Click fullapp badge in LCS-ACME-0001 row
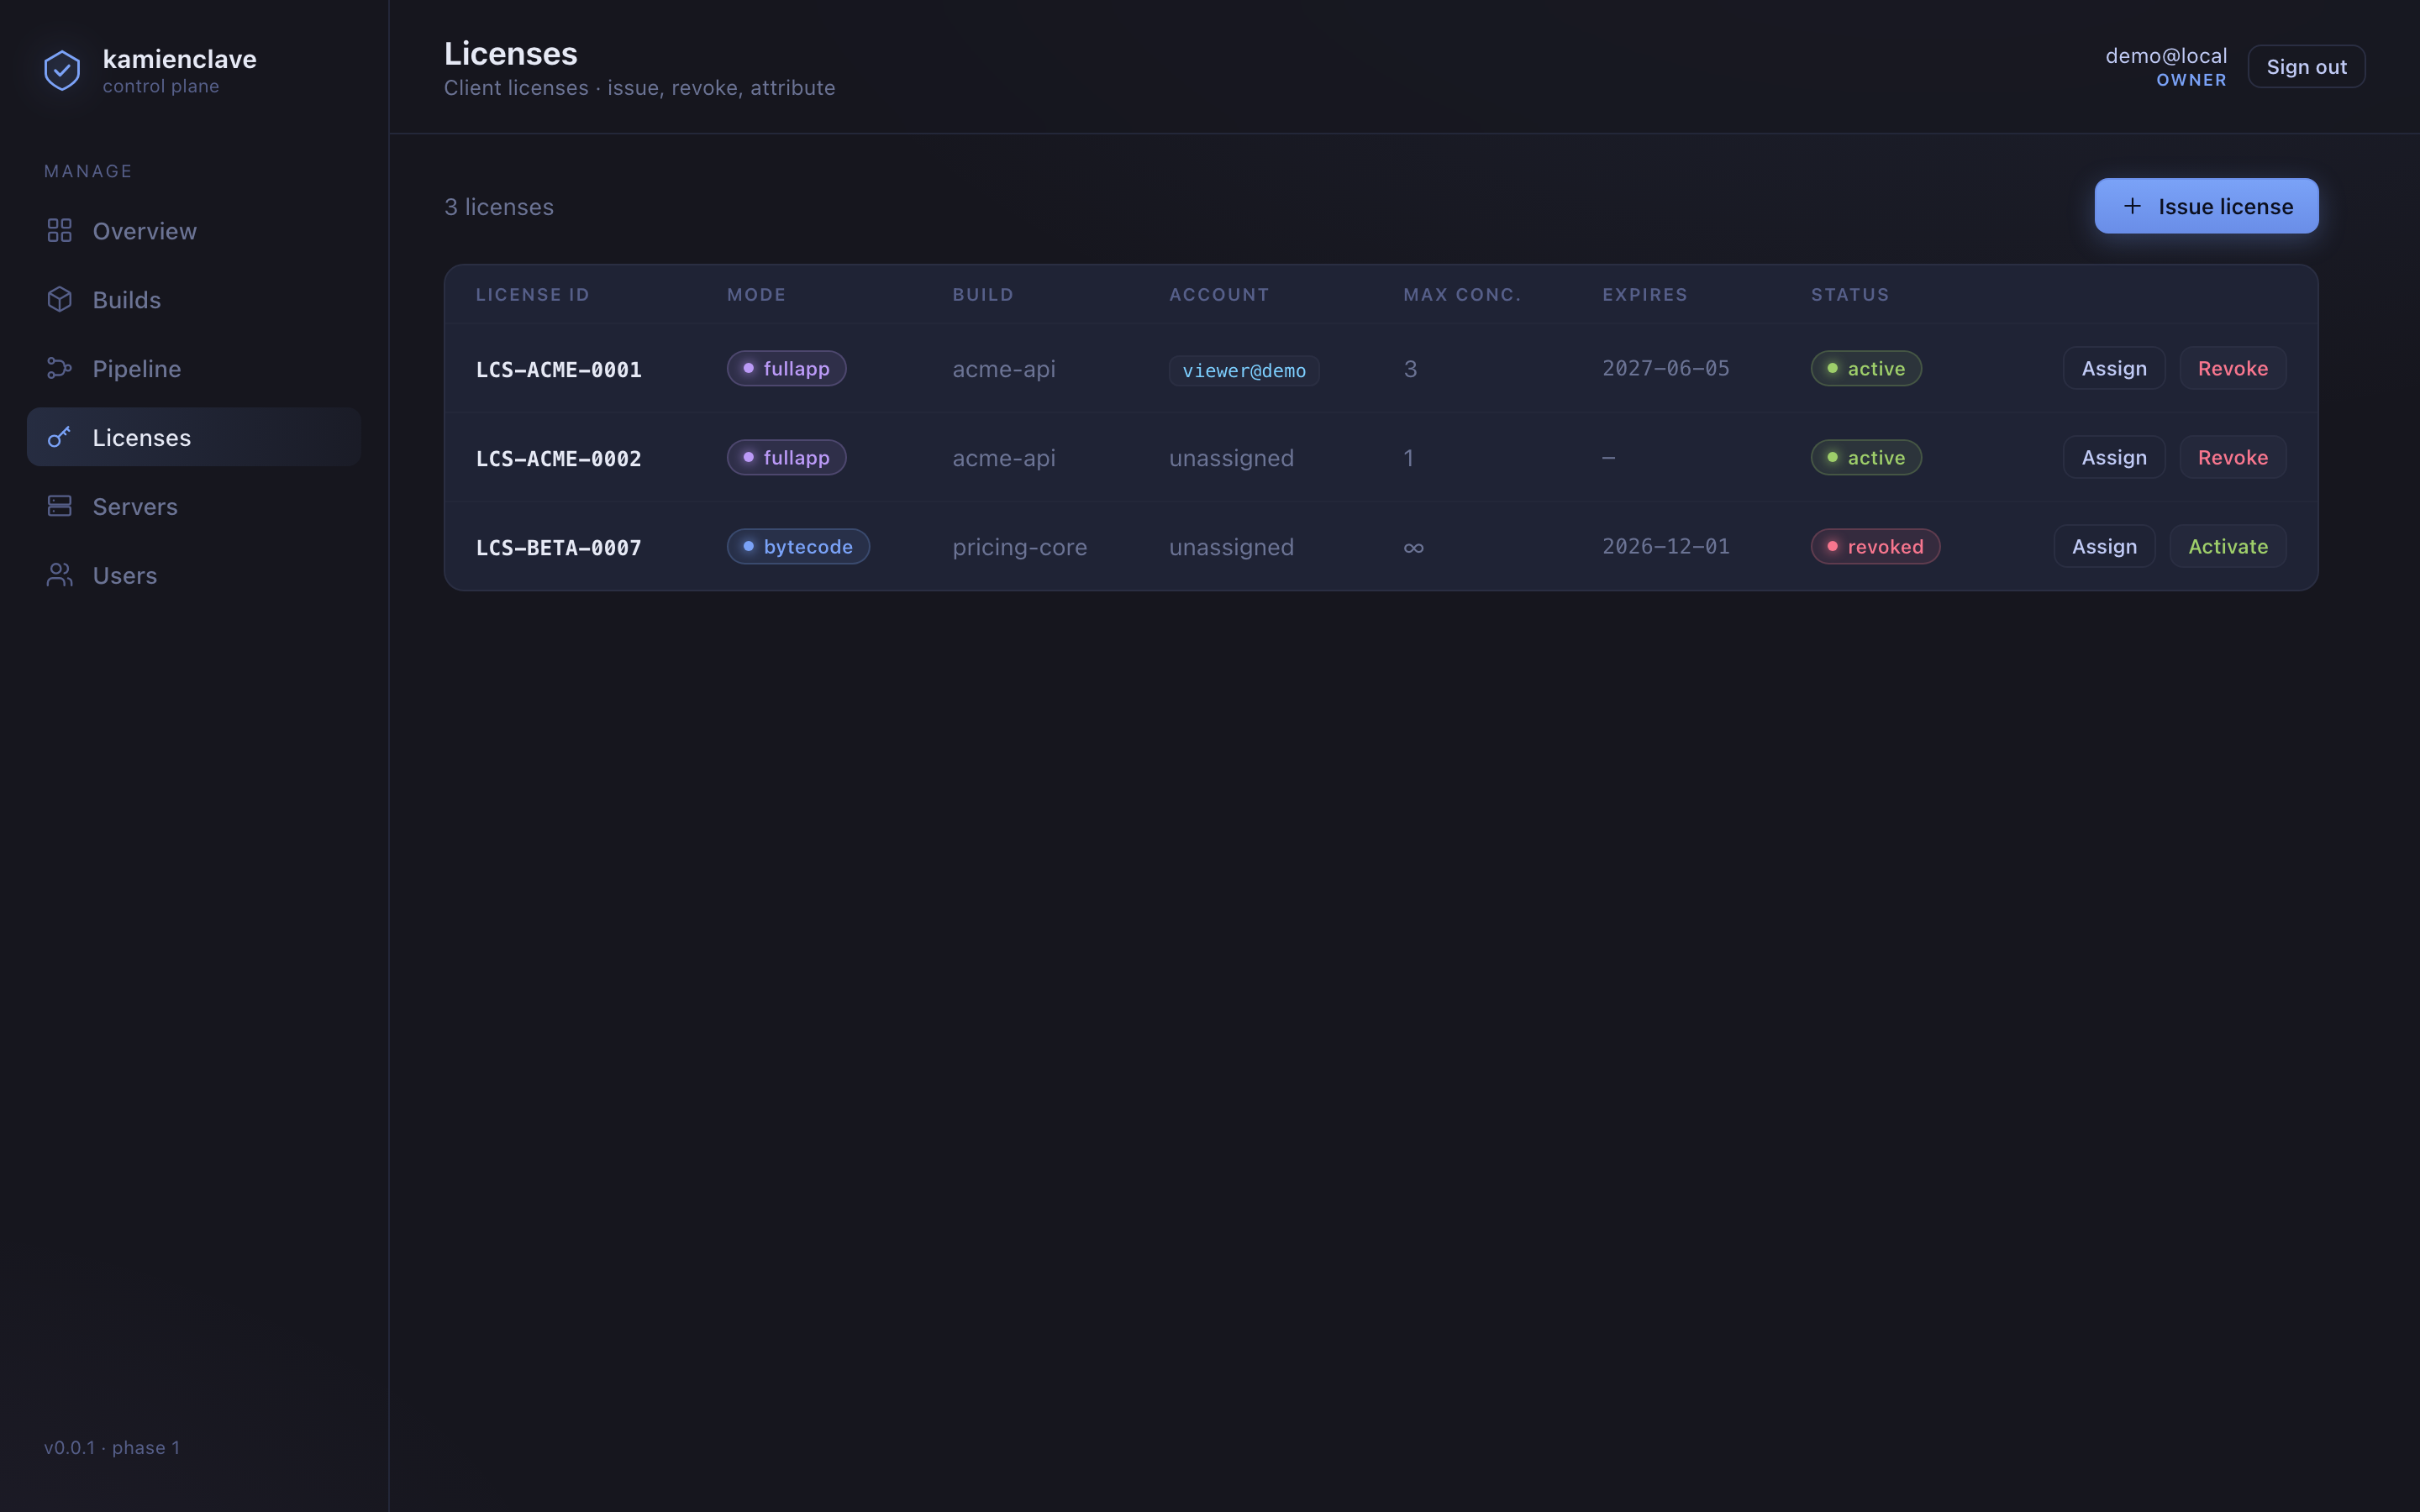The image size is (2420, 1512). point(786,368)
